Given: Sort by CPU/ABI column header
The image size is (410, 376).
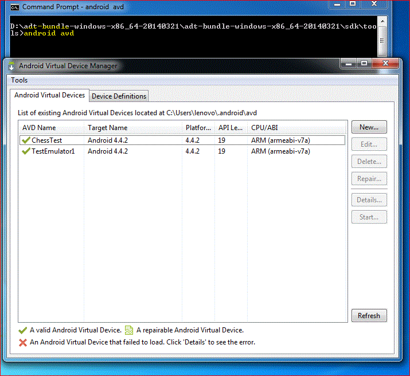Looking at the screenshot, I should (297, 128).
